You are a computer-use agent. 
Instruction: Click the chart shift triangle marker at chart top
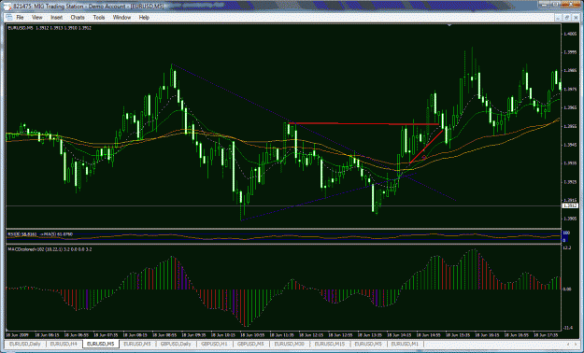click(449, 25)
